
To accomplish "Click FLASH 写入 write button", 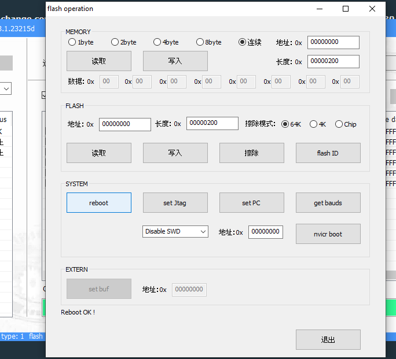I will click(175, 153).
